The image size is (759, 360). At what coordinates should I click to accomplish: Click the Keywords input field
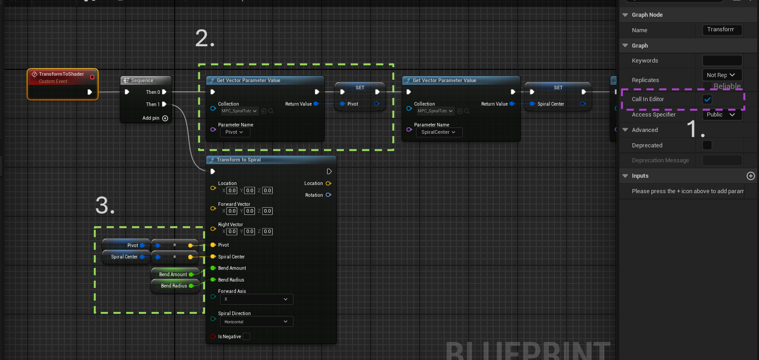tap(722, 61)
